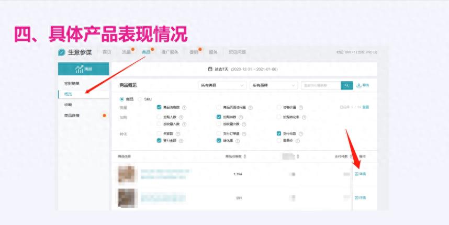Uncheck the 商品访客数 checkbox

click(x=159, y=107)
